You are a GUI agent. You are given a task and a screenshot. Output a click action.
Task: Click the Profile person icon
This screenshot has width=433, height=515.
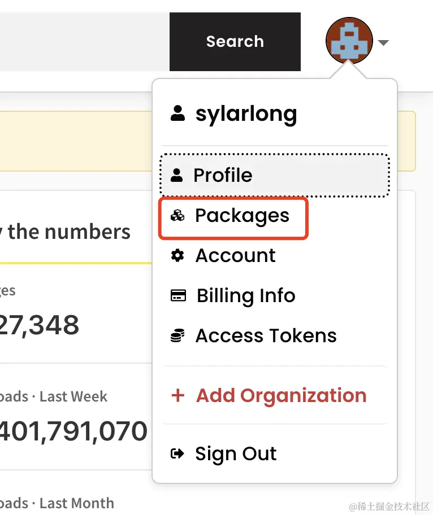(x=176, y=175)
